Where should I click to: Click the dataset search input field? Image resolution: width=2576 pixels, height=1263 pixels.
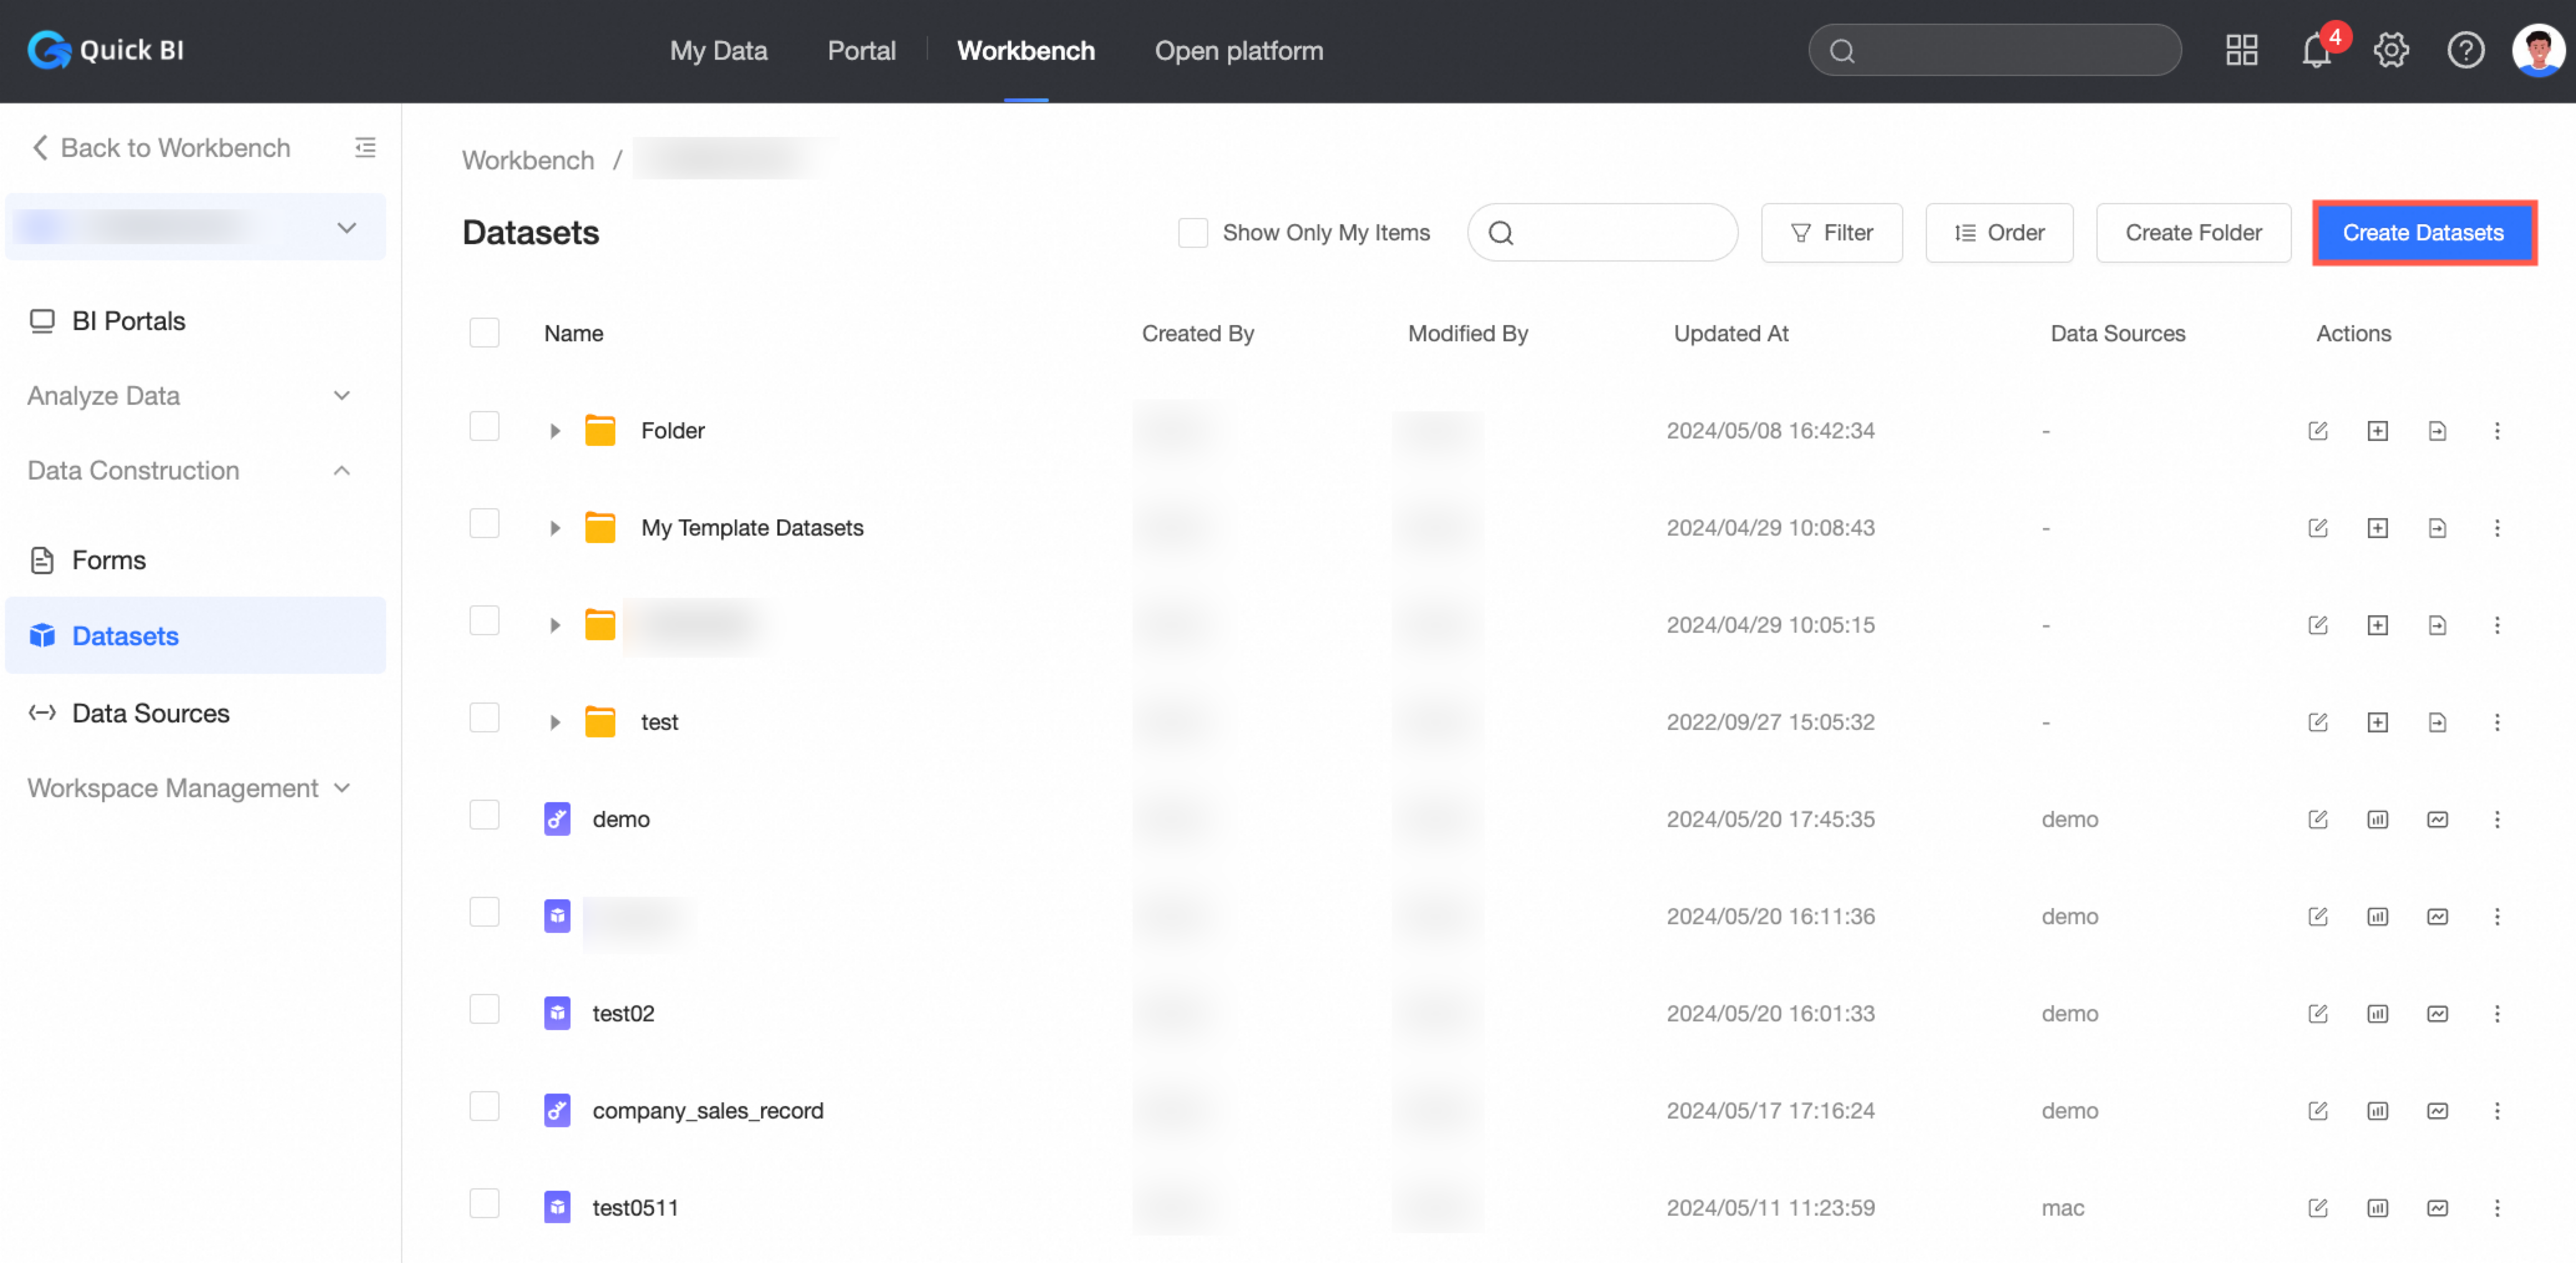[x=1620, y=233]
